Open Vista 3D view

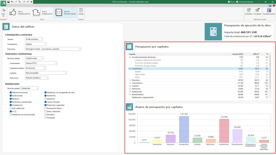[3, 13]
